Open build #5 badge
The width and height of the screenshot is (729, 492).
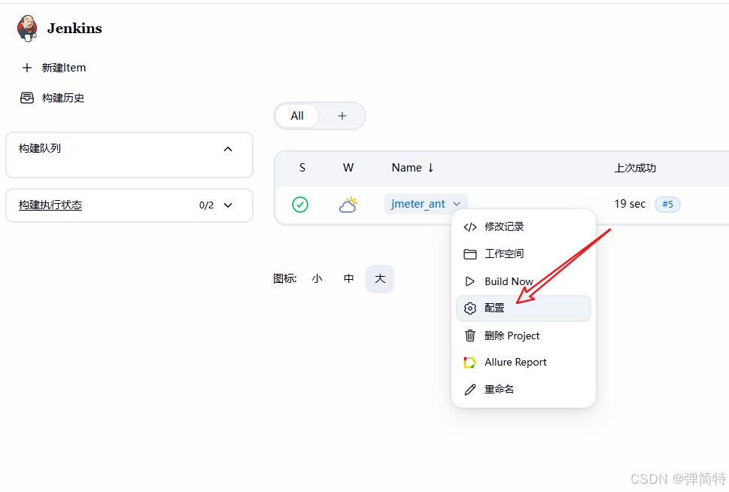click(667, 204)
